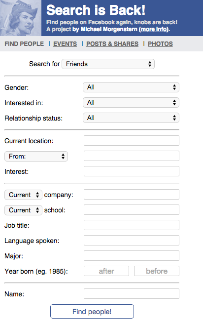Follow the more info link

click(154, 29)
